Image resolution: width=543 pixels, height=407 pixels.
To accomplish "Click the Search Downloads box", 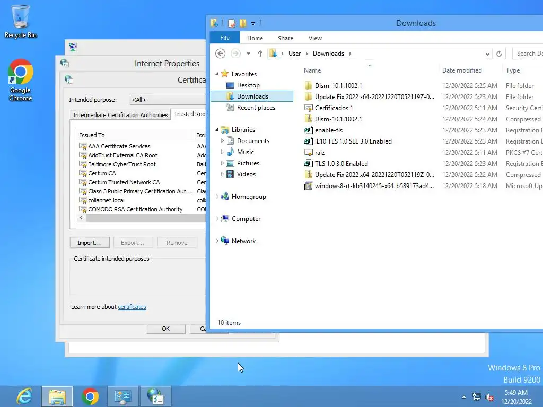I will [528, 54].
